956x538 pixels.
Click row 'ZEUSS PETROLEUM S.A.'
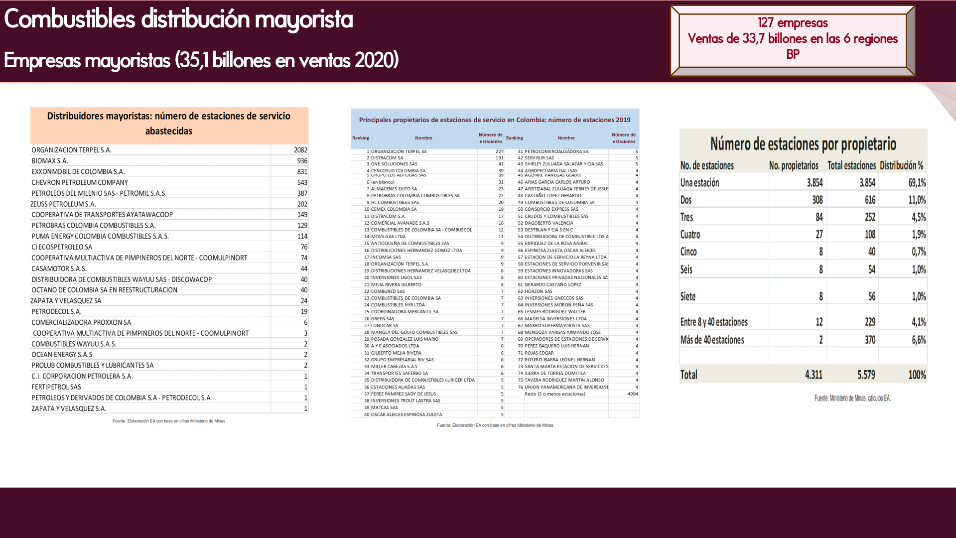169,204
